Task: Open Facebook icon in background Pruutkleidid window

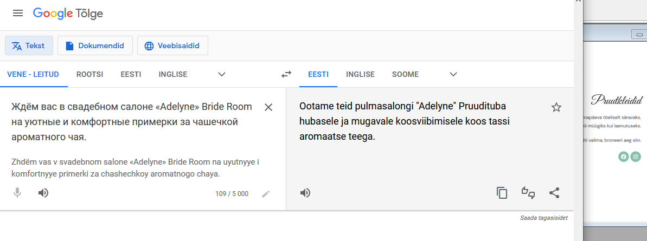Action: 624,157
